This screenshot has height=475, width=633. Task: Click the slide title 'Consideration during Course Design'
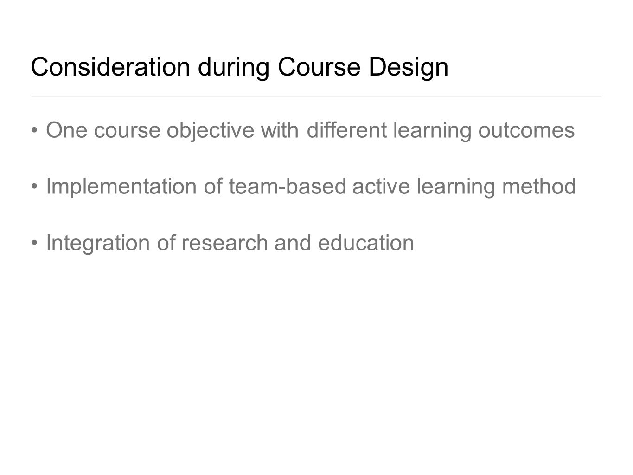(239, 67)
